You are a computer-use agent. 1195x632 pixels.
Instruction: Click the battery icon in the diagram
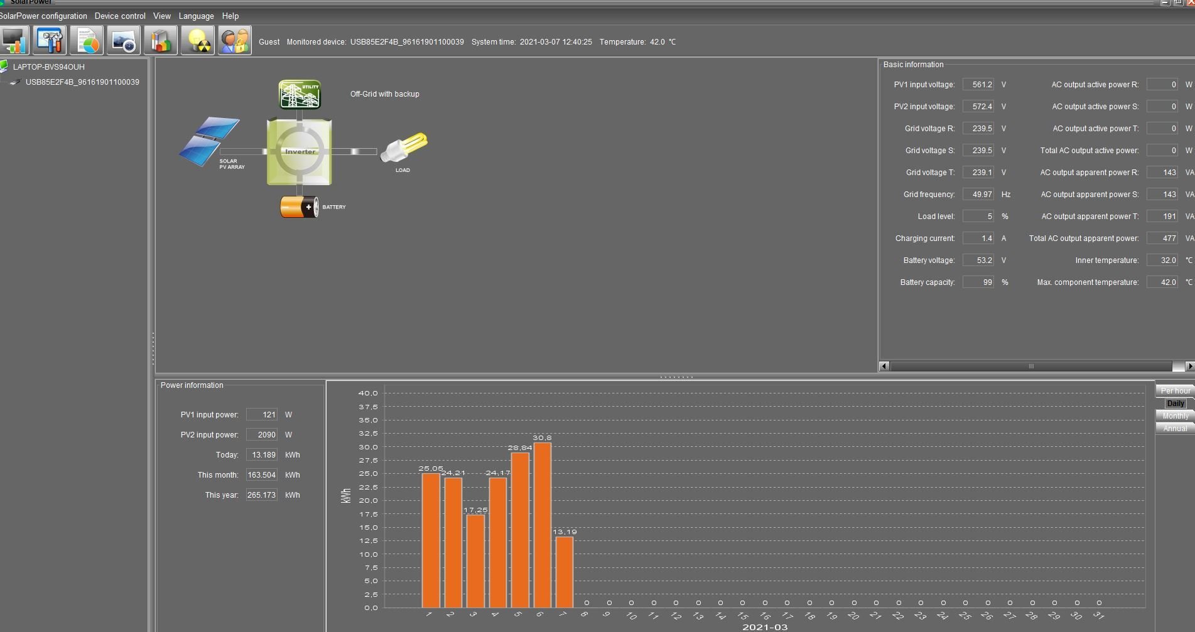(x=299, y=206)
